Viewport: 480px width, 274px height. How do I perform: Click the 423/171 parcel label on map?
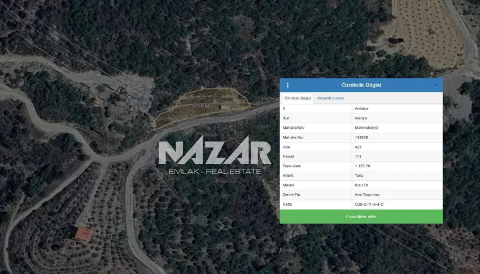point(202,105)
